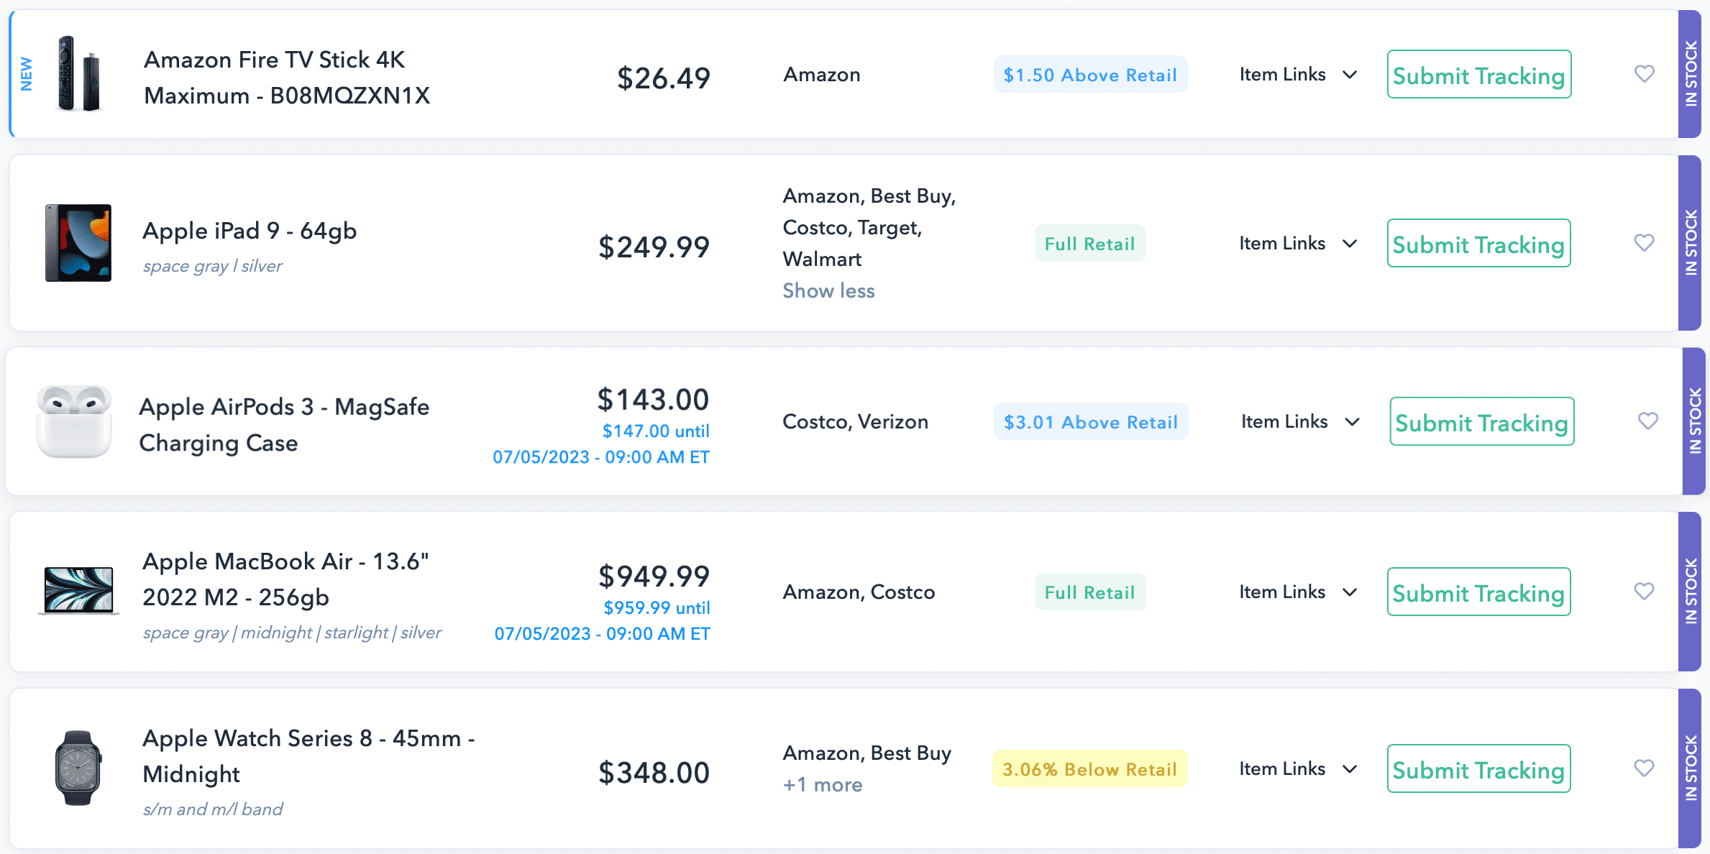Open the AirPods 3 product image

[x=74, y=421]
